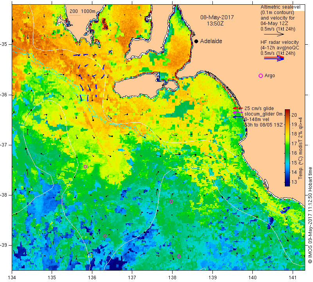This screenshot has width=313, height=282.
Task: Click the 139 longitude axis label
Action: tap(212, 278)
